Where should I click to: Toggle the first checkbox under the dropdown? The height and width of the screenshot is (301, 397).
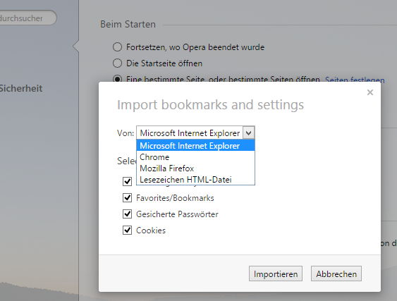click(x=127, y=181)
